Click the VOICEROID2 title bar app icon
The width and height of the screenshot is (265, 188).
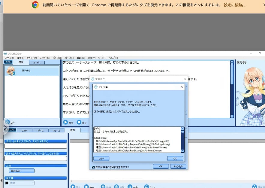5,53
